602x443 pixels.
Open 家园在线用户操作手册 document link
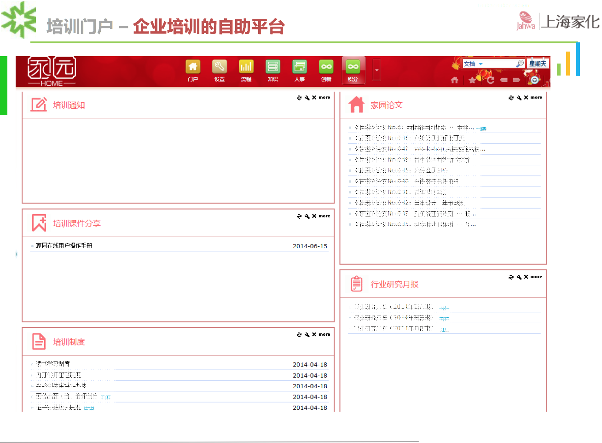tap(64, 246)
